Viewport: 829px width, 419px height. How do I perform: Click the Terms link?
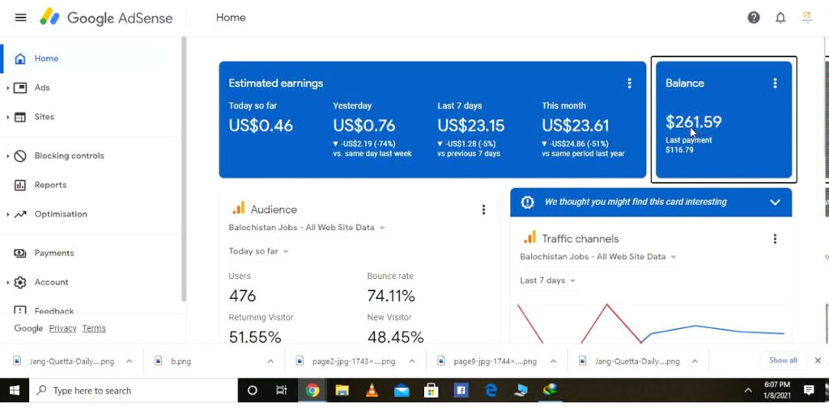coord(94,328)
